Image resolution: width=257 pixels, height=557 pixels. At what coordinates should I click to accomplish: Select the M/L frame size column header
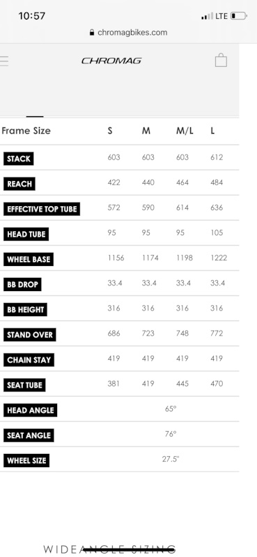coord(185,131)
